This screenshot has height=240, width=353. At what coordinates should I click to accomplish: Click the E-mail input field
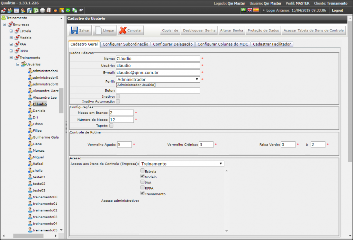(x=158, y=72)
